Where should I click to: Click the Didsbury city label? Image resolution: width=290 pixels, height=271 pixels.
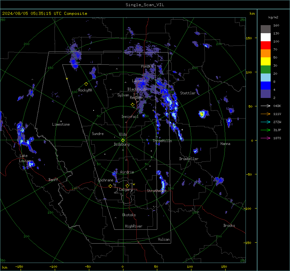[121, 144]
